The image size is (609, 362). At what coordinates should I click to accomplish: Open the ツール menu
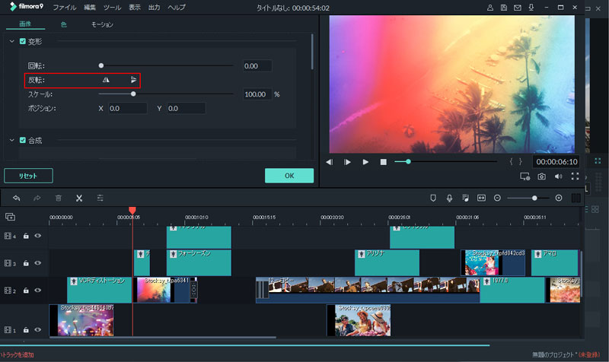click(x=112, y=8)
